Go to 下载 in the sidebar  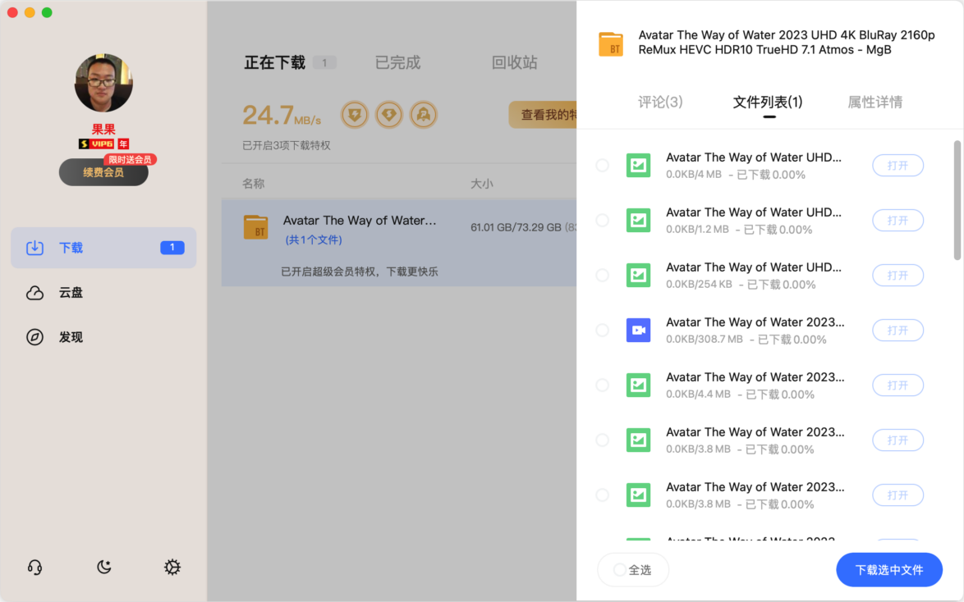point(104,248)
